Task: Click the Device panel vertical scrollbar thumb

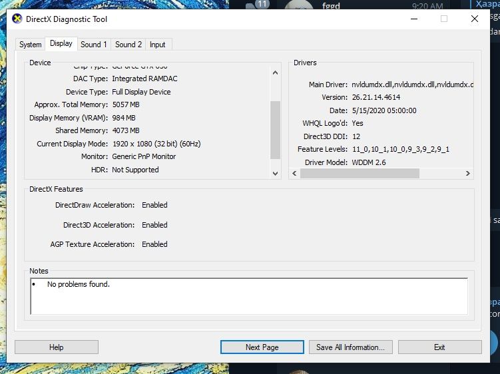Action: click(275, 130)
